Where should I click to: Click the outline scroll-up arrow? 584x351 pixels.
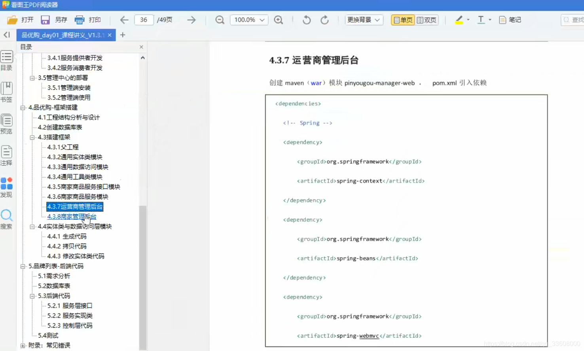pos(143,58)
